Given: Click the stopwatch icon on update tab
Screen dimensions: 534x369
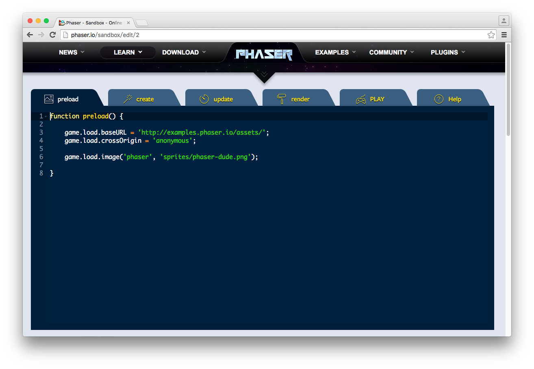Looking at the screenshot, I should (204, 99).
